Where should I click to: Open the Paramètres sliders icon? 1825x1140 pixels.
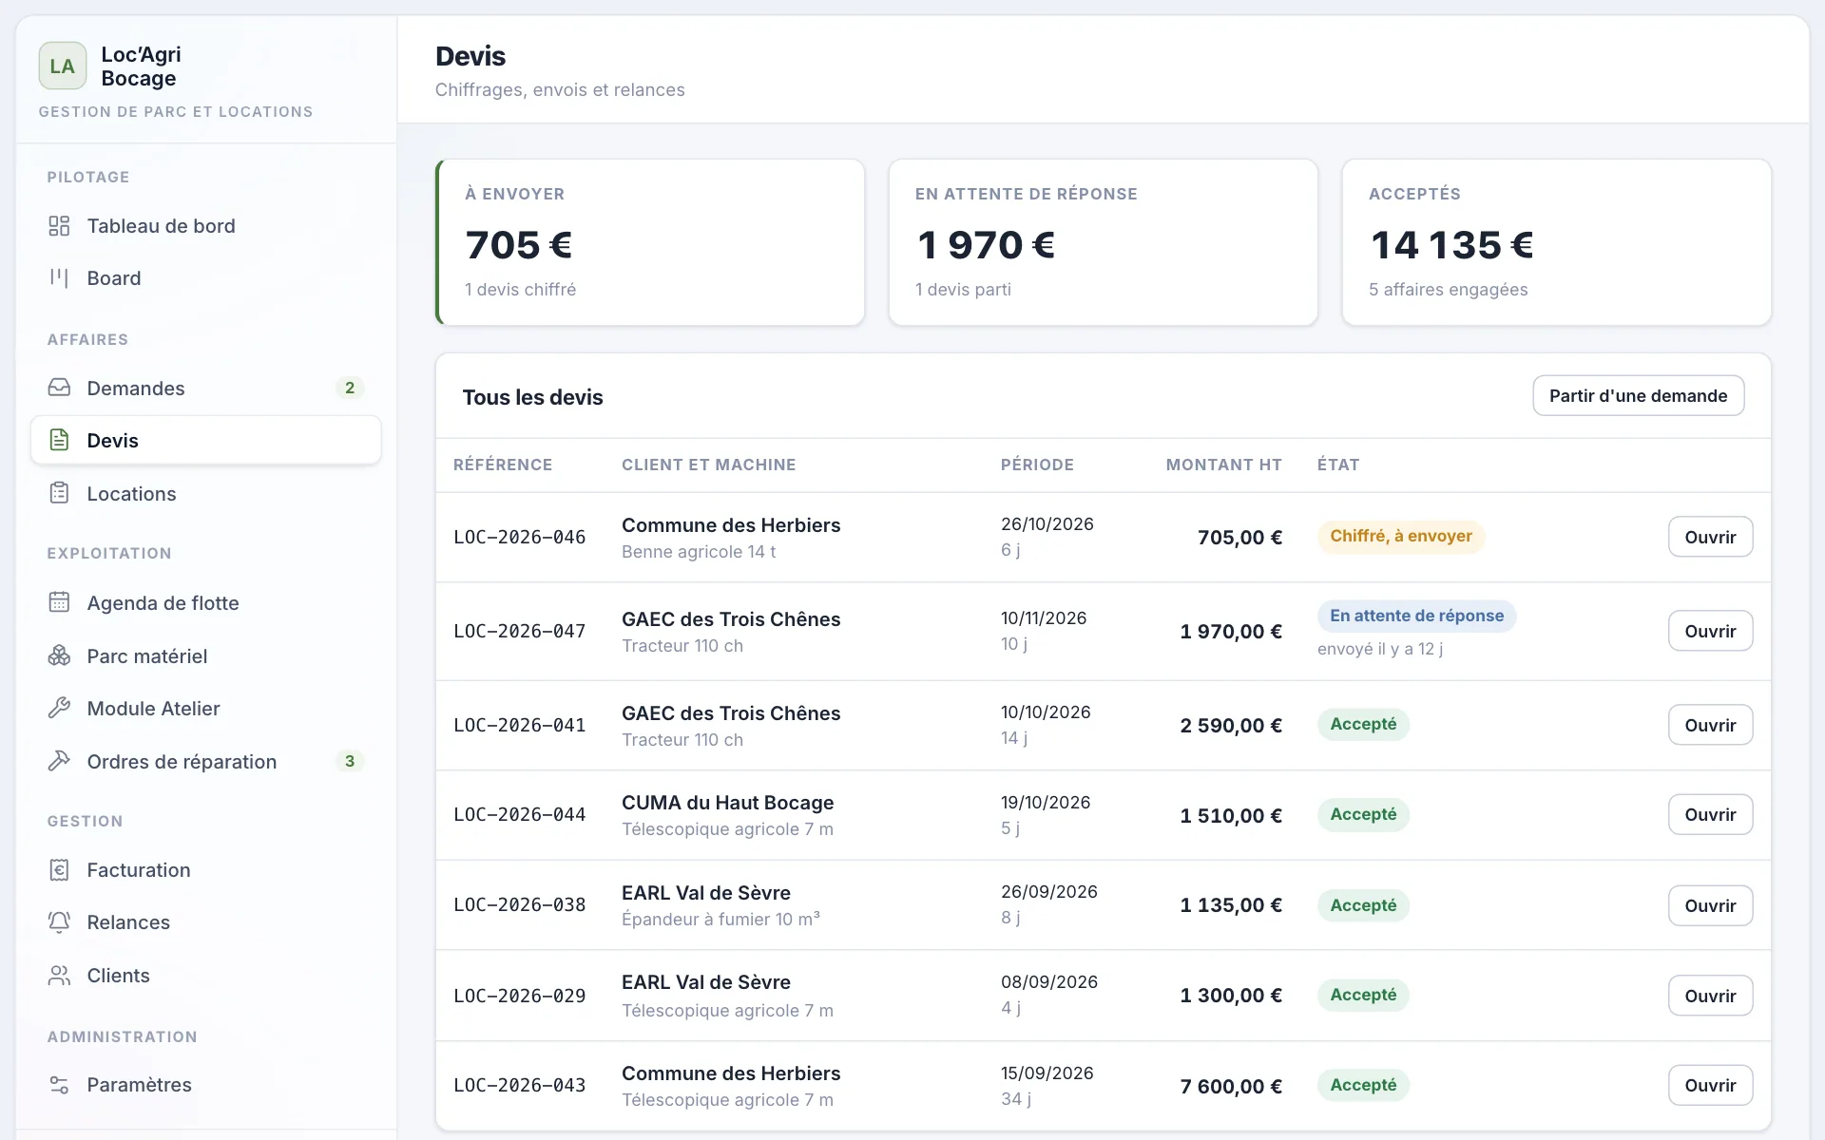tap(59, 1085)
